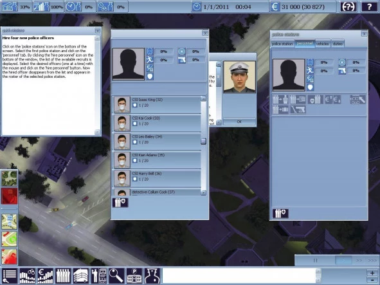Open the police stations icon in bottom bar
The image size is (380, 285).
(134, 276)
